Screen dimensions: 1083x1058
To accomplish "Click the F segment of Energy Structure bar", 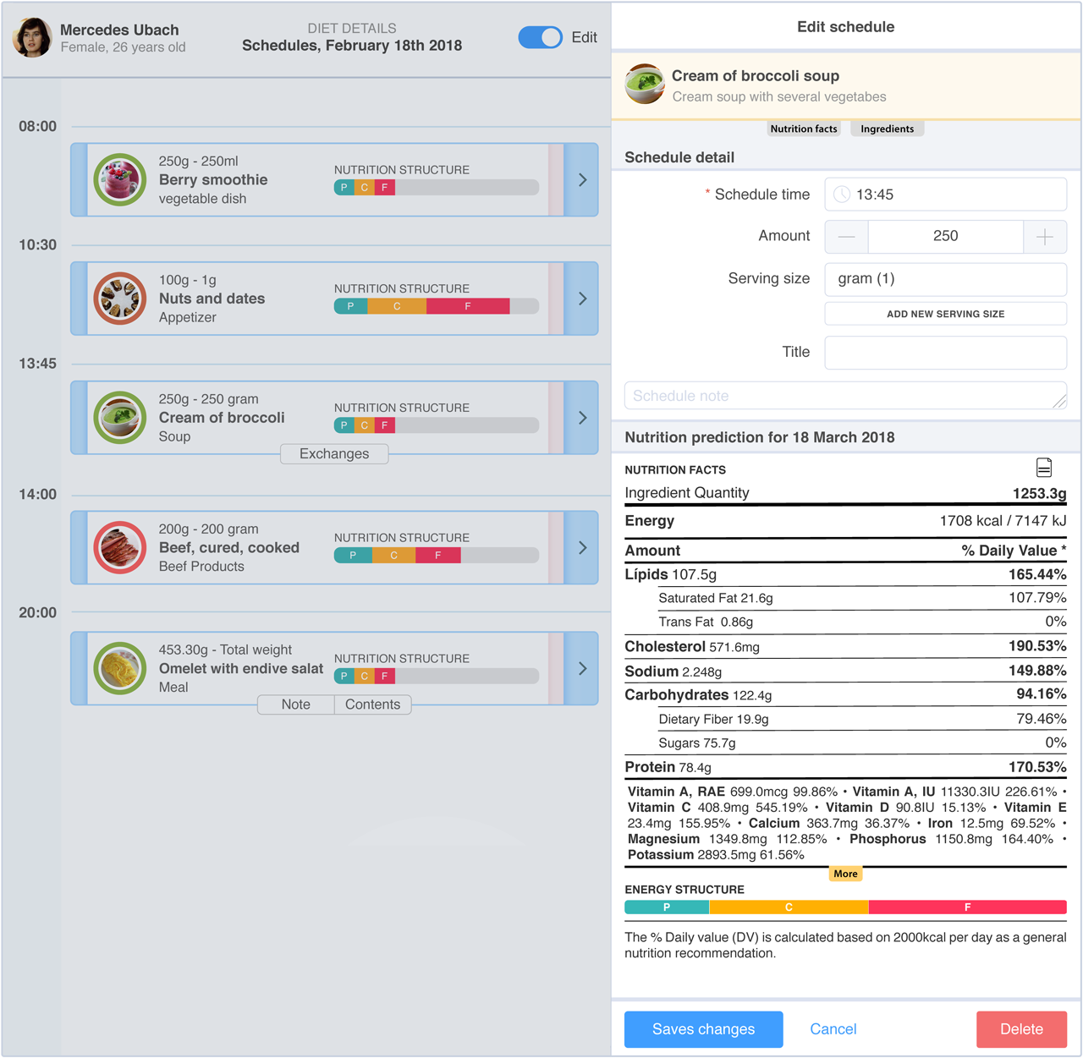I will point(968,907).
